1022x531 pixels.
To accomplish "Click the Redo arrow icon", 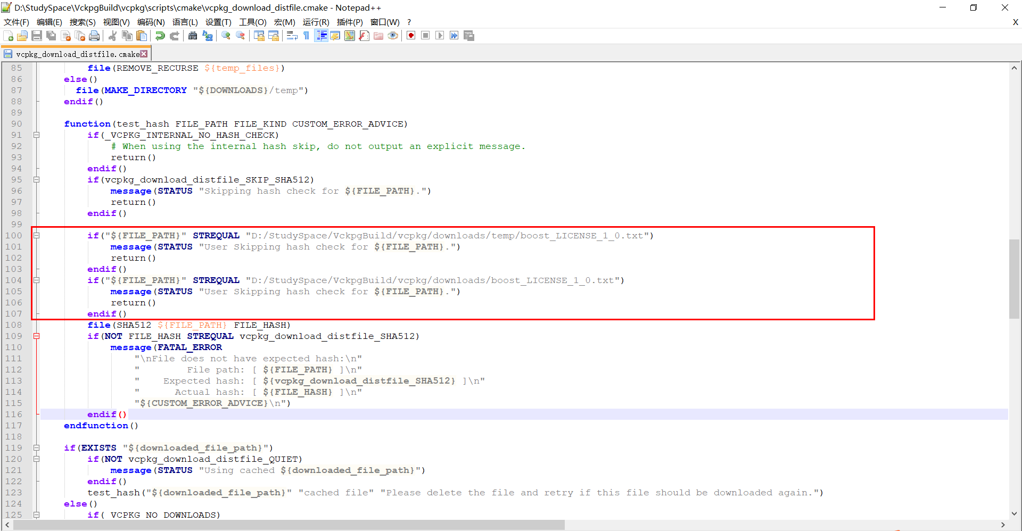I will (174, 36).
